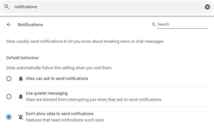The image size is (214, 128).
Task: Click the bell icon beside 'Use quieter messaging'
Action: coord(21,97)
